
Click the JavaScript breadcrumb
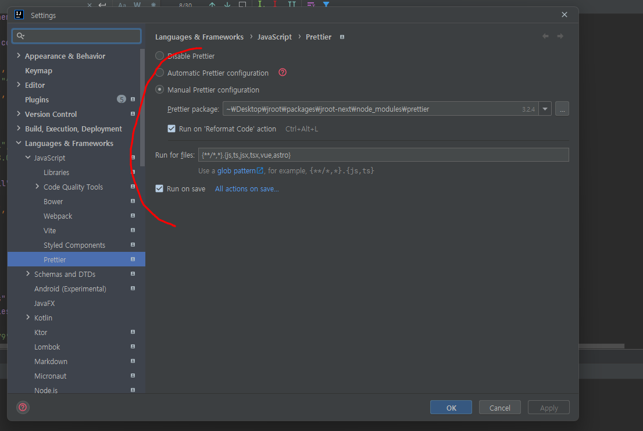tap(274, 37)
